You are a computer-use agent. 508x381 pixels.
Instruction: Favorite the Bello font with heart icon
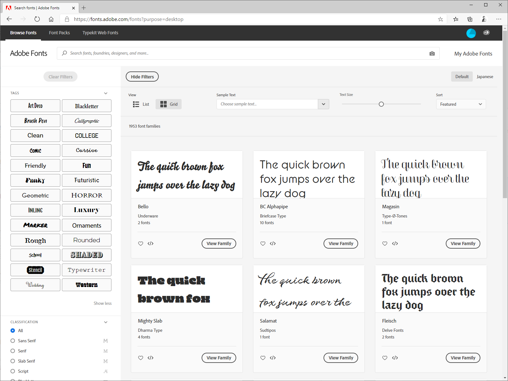coord(141,244)
